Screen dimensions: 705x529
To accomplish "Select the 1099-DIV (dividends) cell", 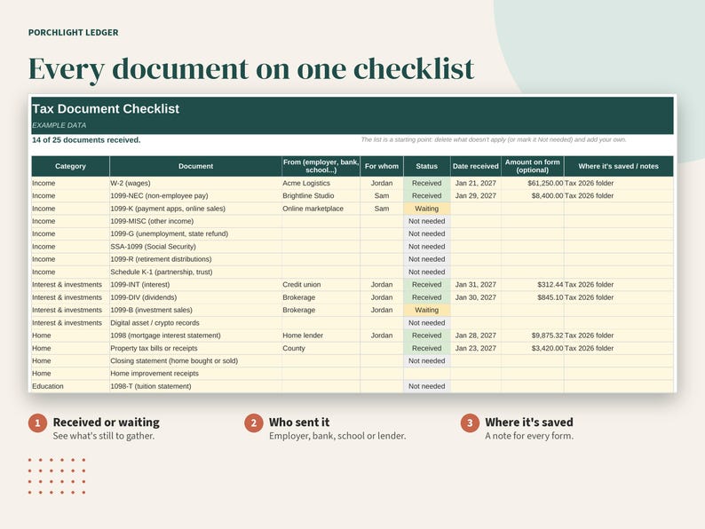I will [x=195, y=297].
